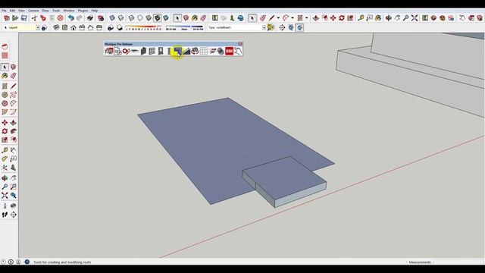Select the Zoom Window tool
The height and width of the screenshot is (273, 485).
click(x=13, y=187)
